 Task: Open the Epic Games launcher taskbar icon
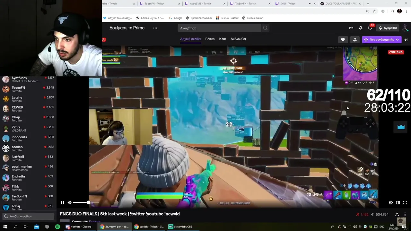point(47,227)
